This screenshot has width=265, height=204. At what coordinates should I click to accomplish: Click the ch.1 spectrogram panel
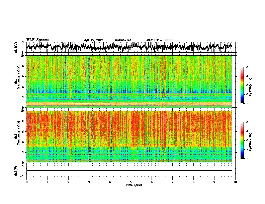129,81
